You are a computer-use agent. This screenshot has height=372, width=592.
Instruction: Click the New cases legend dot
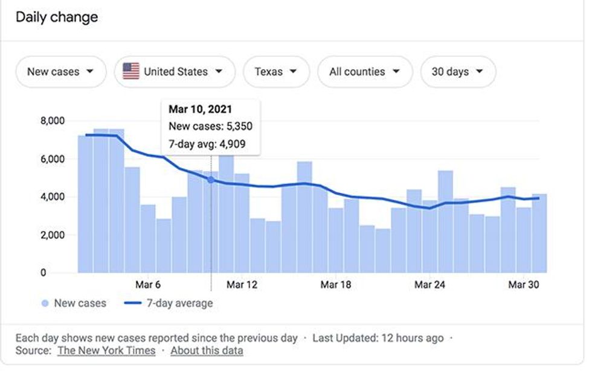pos(45,303)
